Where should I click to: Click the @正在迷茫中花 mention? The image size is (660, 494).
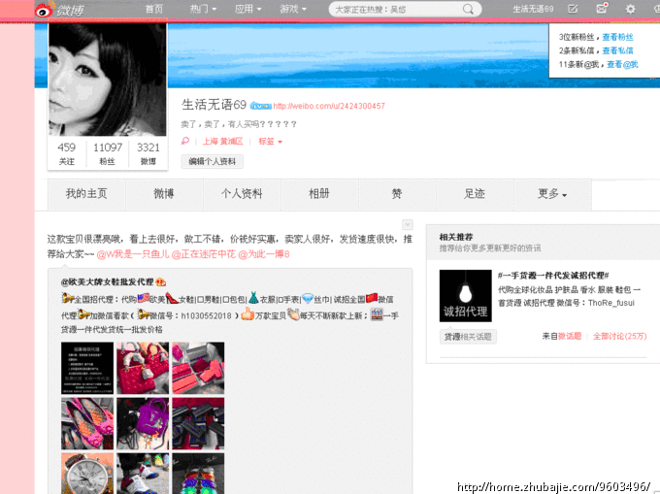click(x=203, y=254)
